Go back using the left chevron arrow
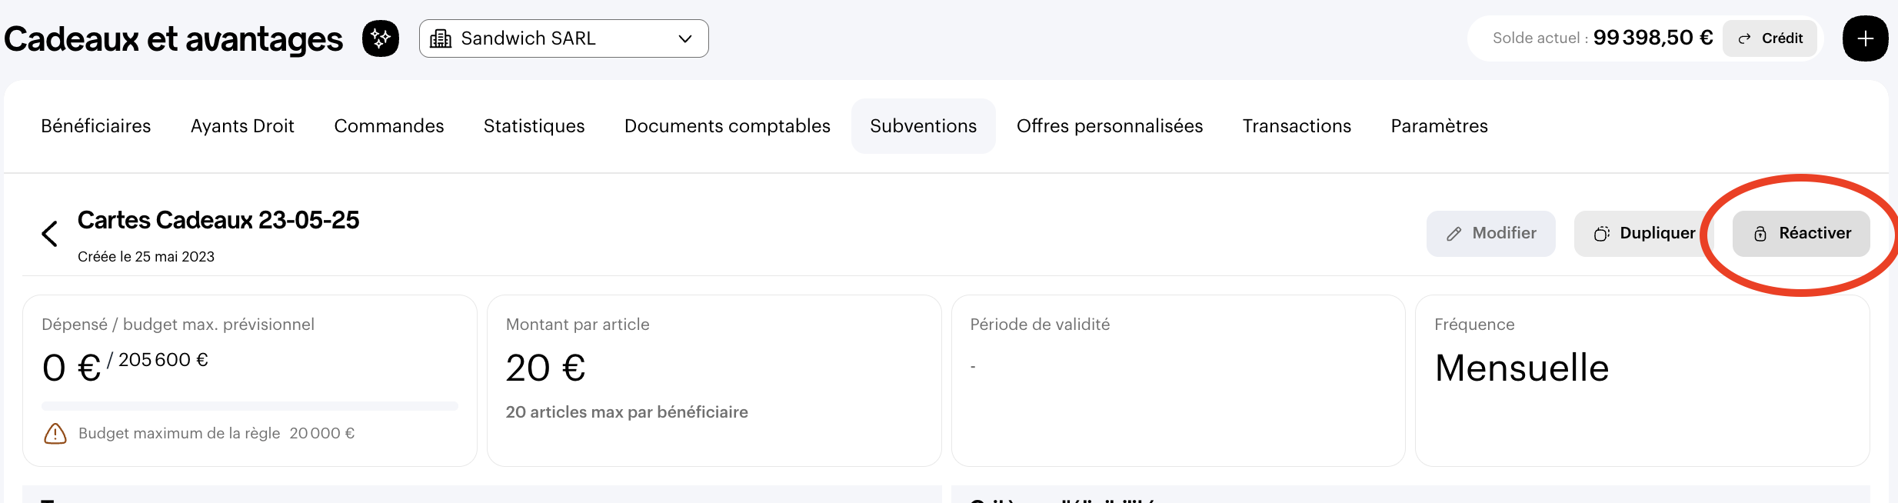This screenshot has width=1898, height=503. (x=50, y=234)
